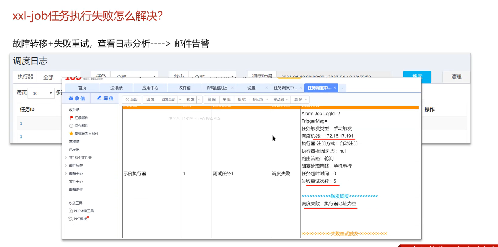The width and height of the screenshot is (498, 247).
Task: Expand the 其他3个文件夹 folder group
Action: pos(66,157)
